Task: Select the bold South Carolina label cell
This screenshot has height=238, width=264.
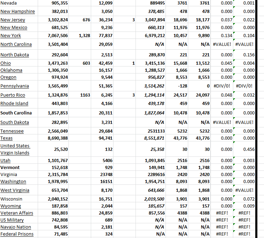Action: click(16, 113)
